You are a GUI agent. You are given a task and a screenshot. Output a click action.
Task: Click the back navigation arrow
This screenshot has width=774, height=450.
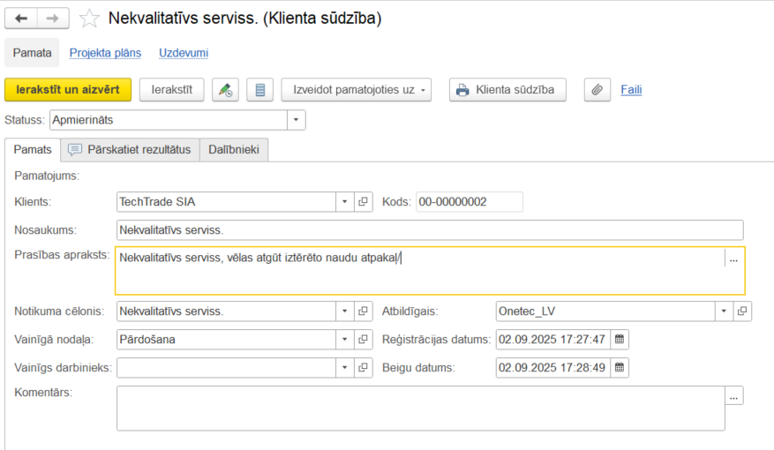[21, 19]
